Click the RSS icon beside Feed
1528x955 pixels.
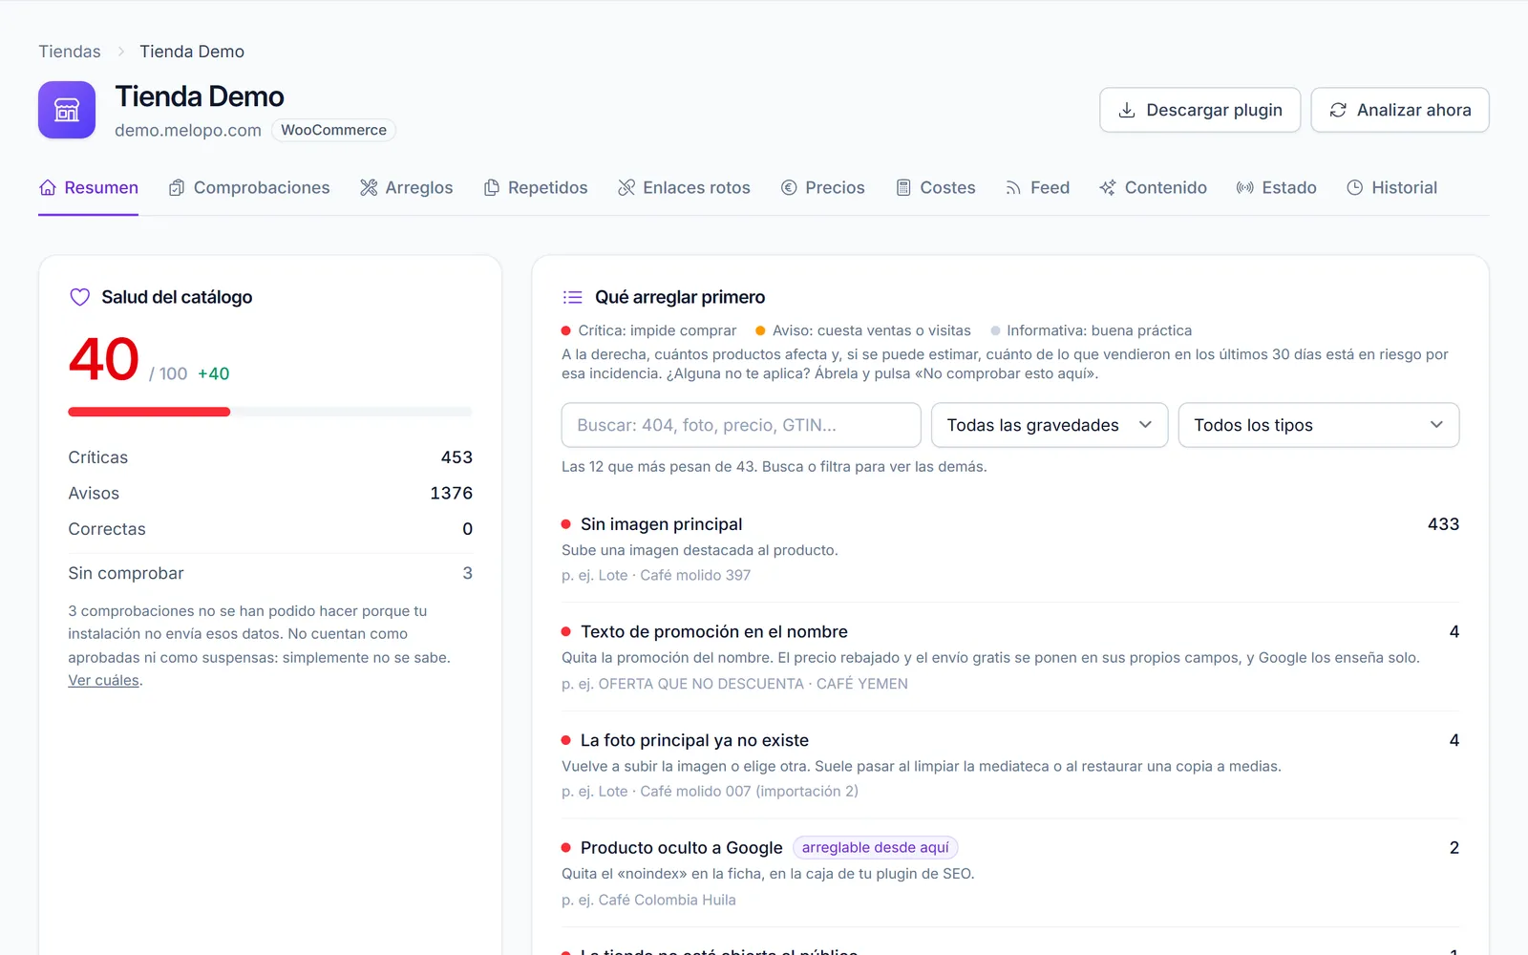point(1013,187)
